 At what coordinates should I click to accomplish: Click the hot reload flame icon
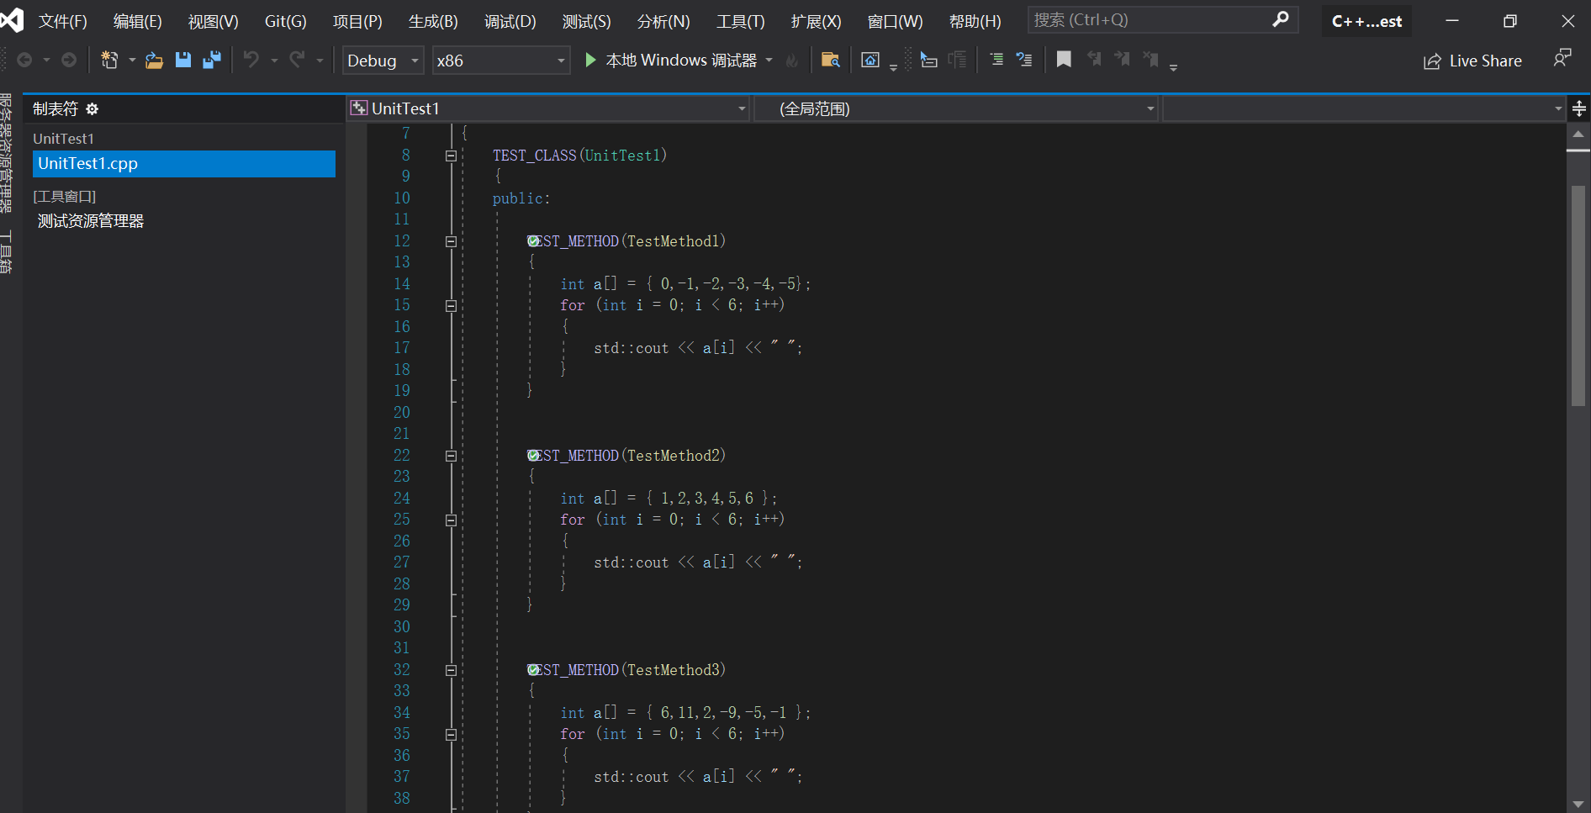[791, 61]
